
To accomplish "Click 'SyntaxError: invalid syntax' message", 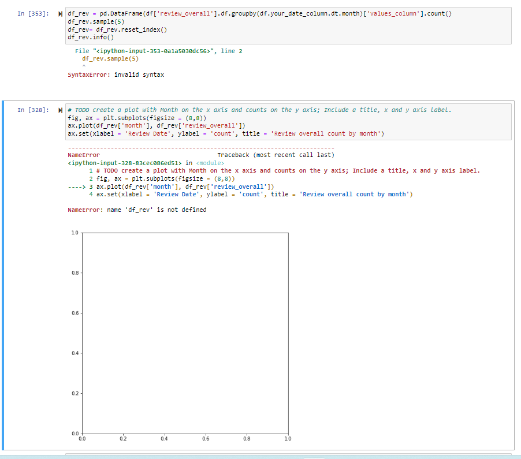I will pos(116,74).
